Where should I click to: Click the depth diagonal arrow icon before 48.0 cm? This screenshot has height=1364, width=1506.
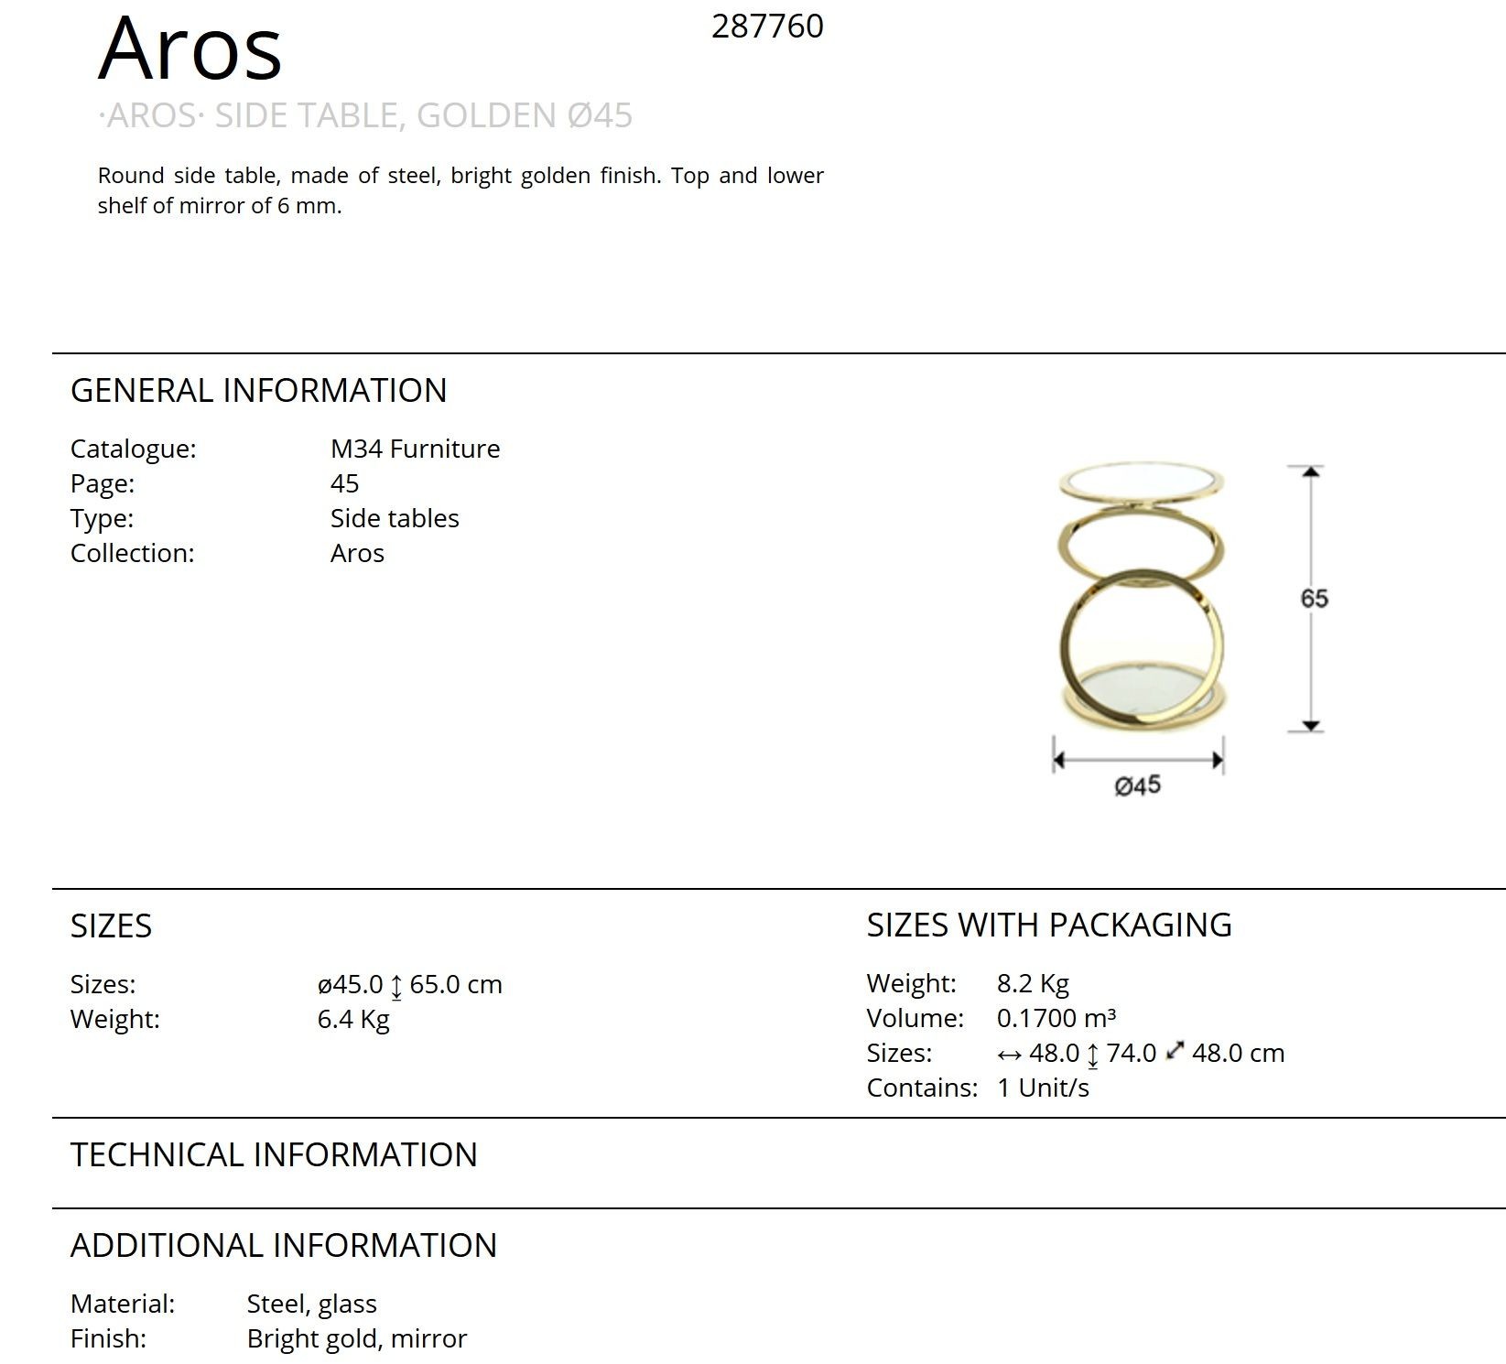[x=1176, y=1051]
